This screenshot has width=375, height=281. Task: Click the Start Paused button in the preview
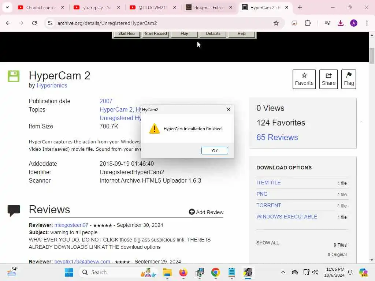156,34
